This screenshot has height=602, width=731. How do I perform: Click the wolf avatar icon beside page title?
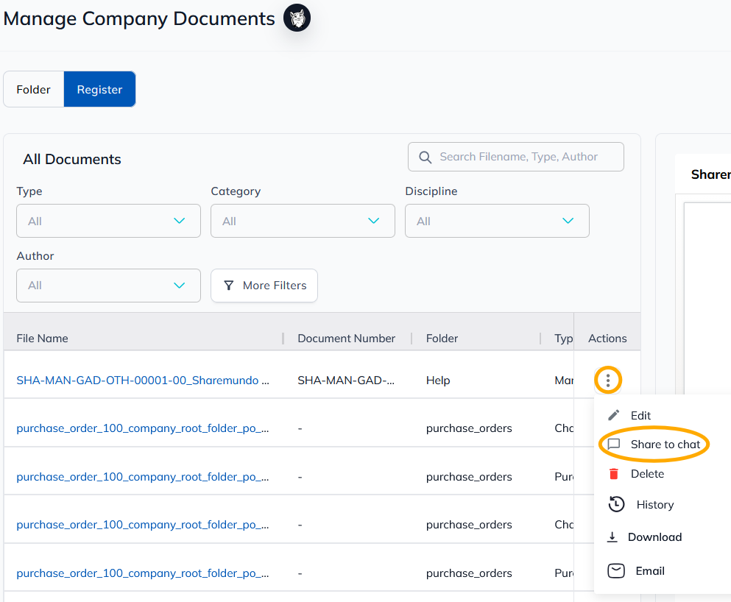tap(297, 18)
